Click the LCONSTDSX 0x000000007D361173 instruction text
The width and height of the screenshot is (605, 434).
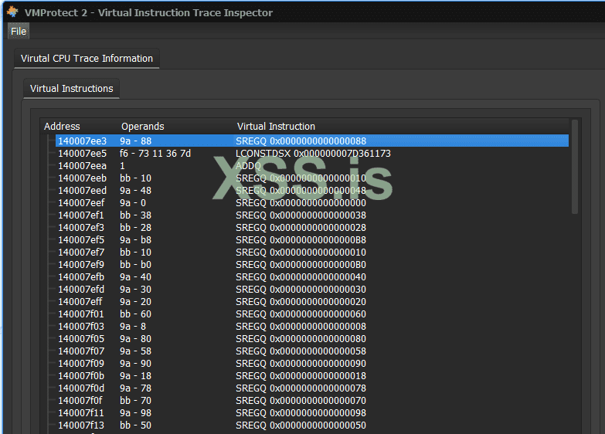pos(313,153)
